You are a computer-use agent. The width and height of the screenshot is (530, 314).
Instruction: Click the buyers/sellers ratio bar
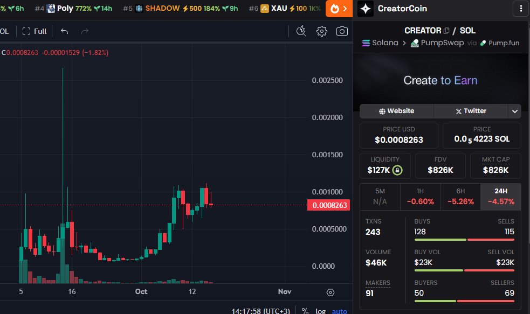coord(464,301)
